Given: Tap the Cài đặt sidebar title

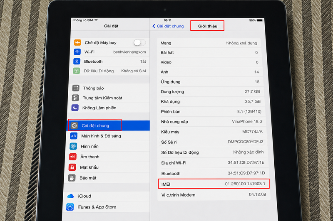Looking at the screenshot, I should pyautogui.click(x=111, y=26).
